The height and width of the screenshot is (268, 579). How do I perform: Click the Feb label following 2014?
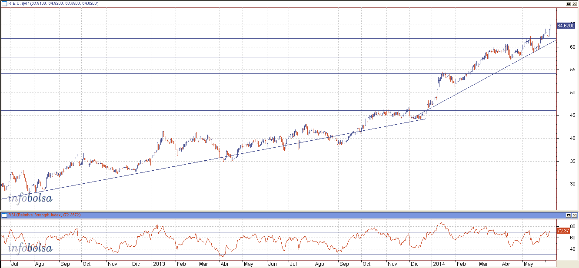coord(461,264)
